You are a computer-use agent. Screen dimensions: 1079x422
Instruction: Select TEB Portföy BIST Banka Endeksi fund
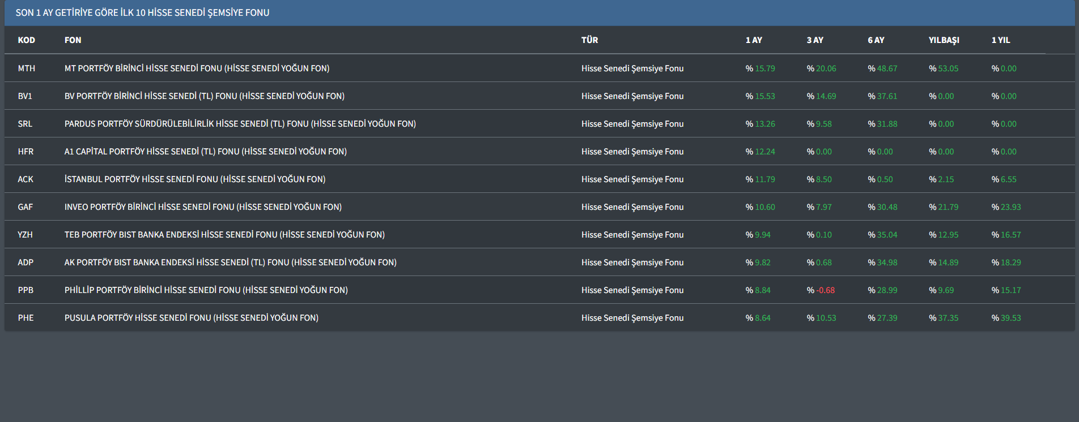224,235
